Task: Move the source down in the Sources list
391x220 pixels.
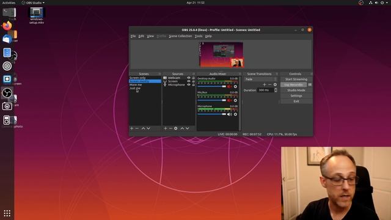Action: pyautogui.click(x=188, y=128)
